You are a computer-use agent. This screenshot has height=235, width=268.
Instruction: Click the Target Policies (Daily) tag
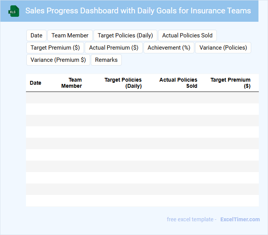pyautogui.click(x=125, y=35)
